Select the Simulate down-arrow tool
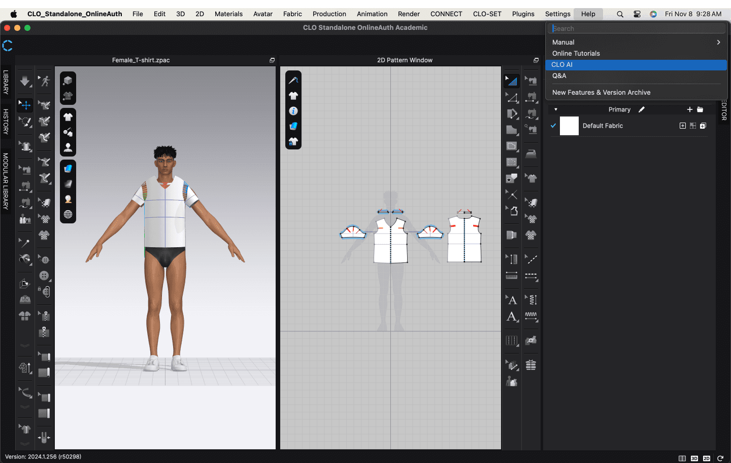Viewport: 731px width, 463px height. pos(25,81)
